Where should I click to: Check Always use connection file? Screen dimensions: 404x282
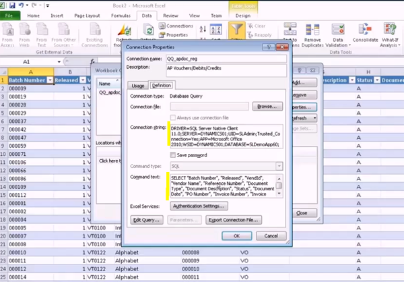click(x=174, y=118)
